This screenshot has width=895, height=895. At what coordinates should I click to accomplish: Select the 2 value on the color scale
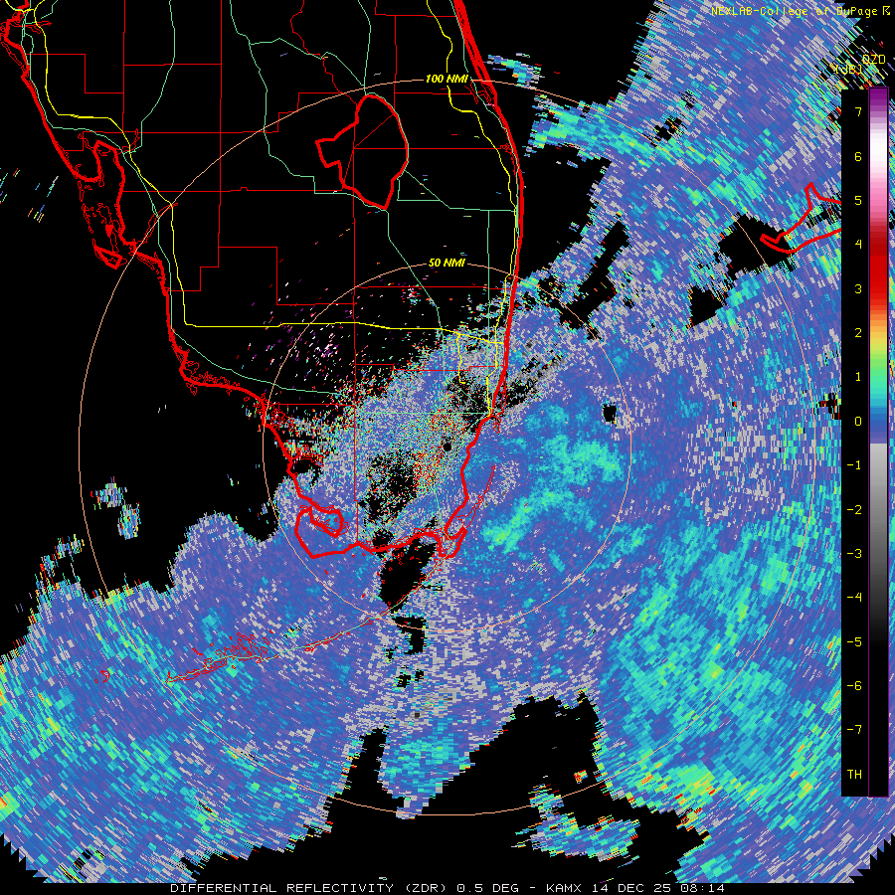click(x=858, y=332)
